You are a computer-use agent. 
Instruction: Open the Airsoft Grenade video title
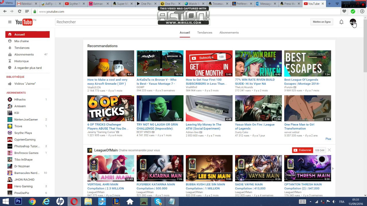click(x=108, y=82)
